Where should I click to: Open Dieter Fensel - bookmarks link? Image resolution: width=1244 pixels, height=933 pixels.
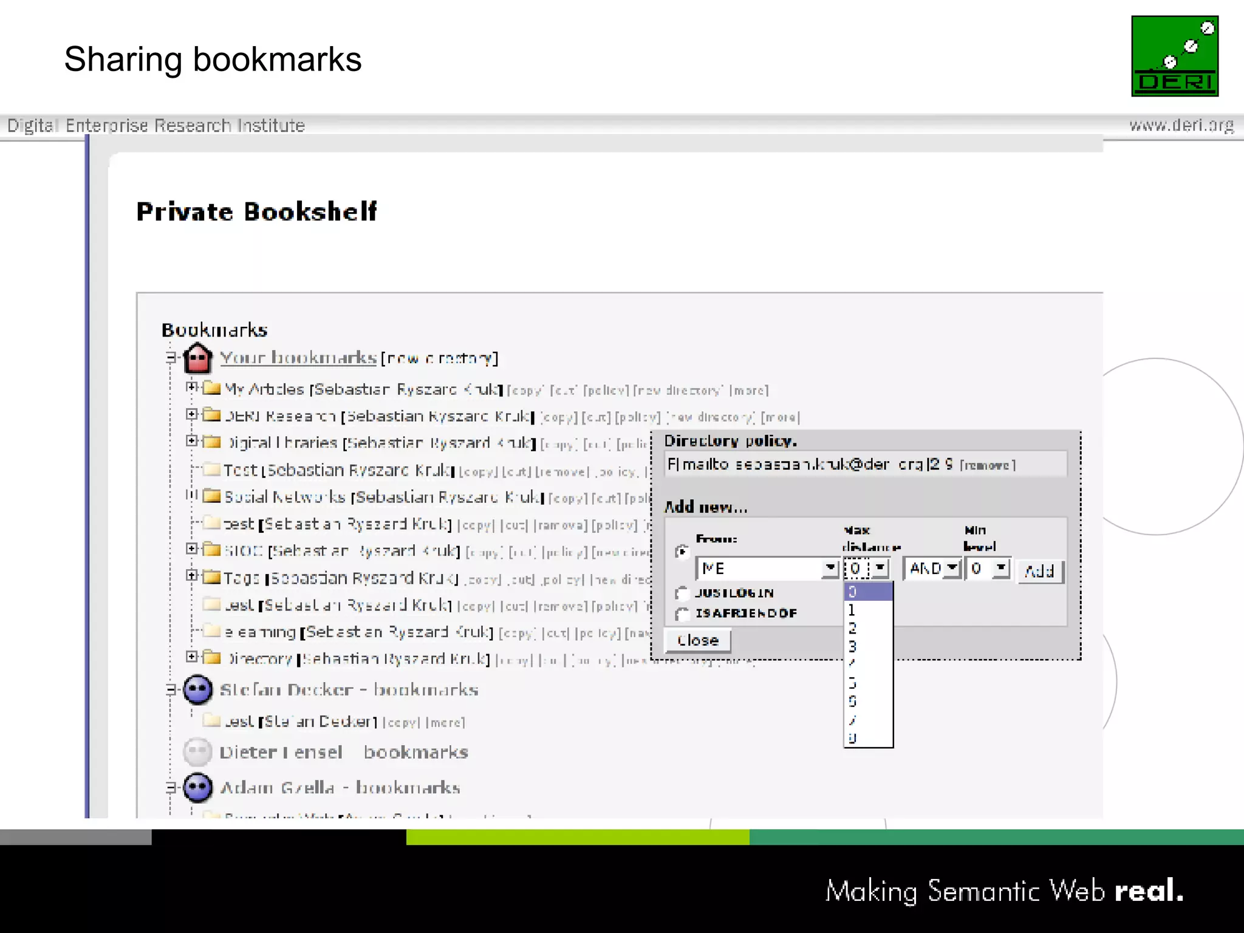coord(344,752)
